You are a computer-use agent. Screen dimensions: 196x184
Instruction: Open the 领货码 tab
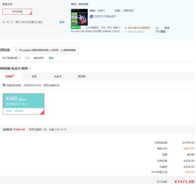tap(82, 76)
